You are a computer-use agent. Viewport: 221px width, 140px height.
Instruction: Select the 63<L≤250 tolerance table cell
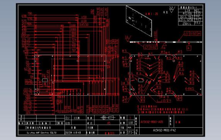186,20
